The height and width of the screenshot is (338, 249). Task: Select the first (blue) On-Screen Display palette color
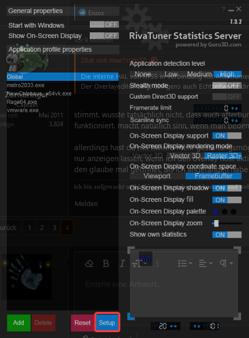coord(216,212)
